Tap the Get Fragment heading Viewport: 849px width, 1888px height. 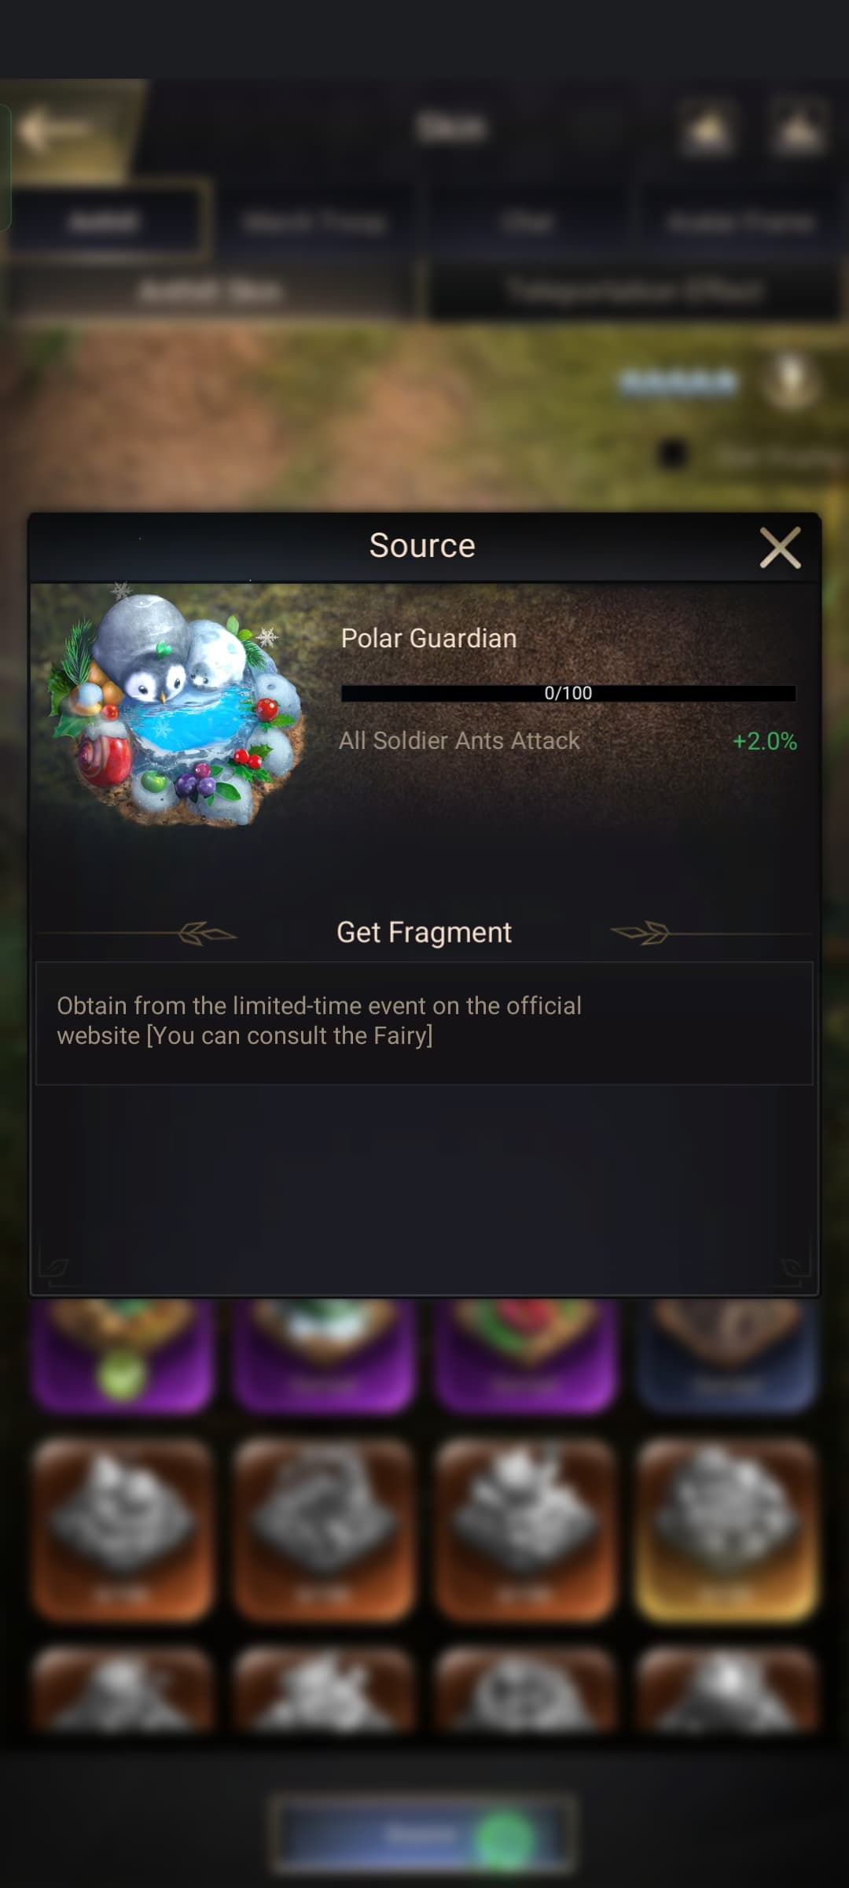pyautogui.click(x=424, y=932)
